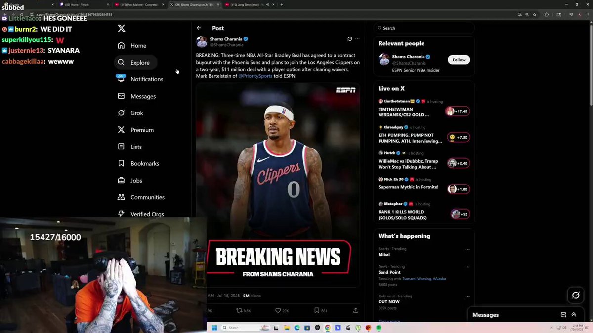
Task: Click the +7.3K listeners badge
Action: click(x=458, y=137)
